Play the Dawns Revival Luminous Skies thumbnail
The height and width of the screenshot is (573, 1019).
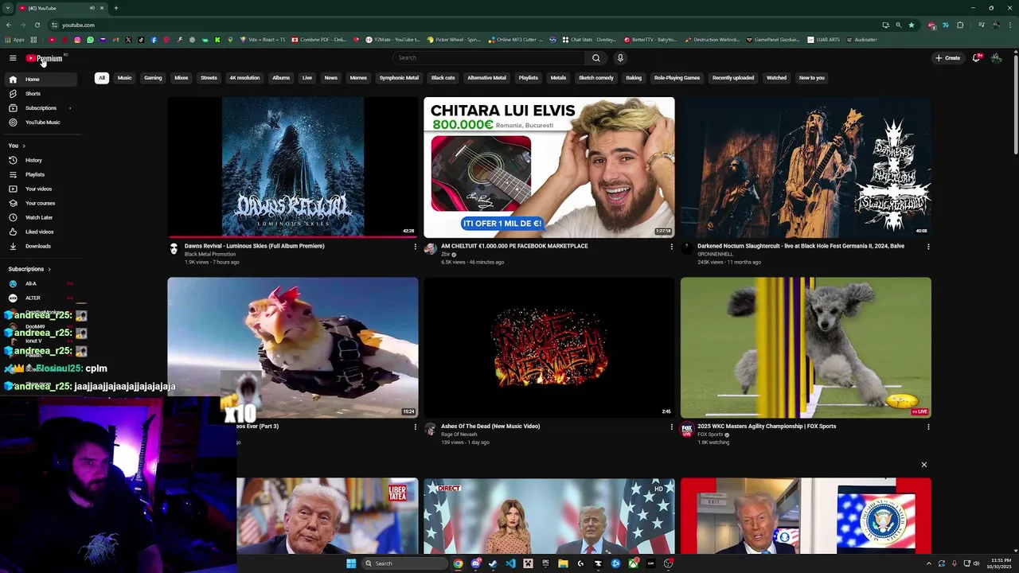[292, 168]
